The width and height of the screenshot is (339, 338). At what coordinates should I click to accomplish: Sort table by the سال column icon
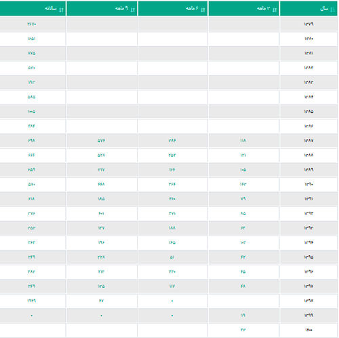[x=332, y=10]
